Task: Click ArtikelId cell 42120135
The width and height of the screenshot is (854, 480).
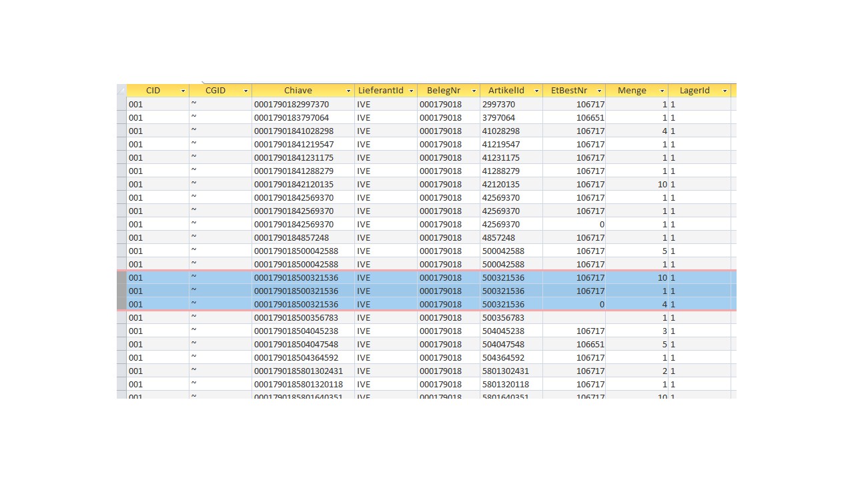Action: tap(511, 184)
